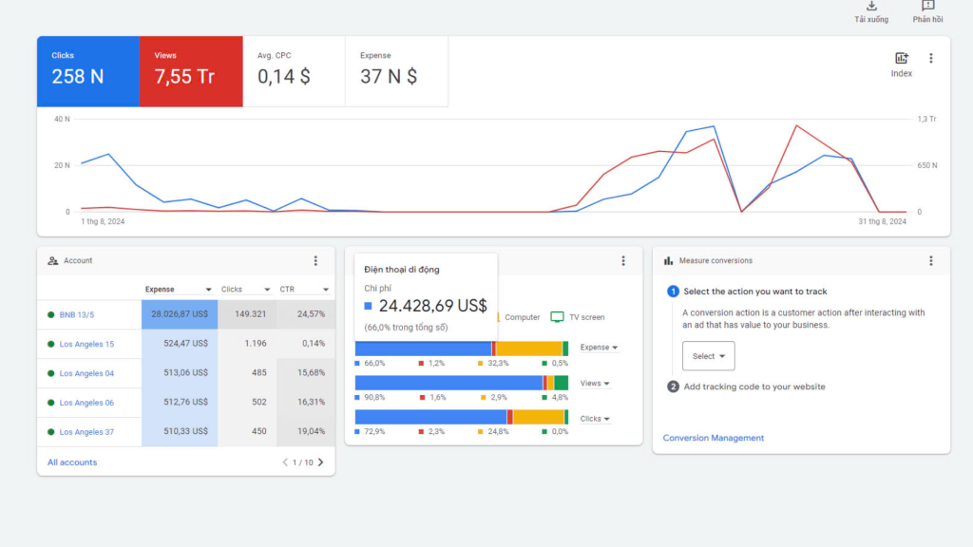Open the Account card three-dot menu
This screenshot has height=547, width=973.
[x=316, y=261]
